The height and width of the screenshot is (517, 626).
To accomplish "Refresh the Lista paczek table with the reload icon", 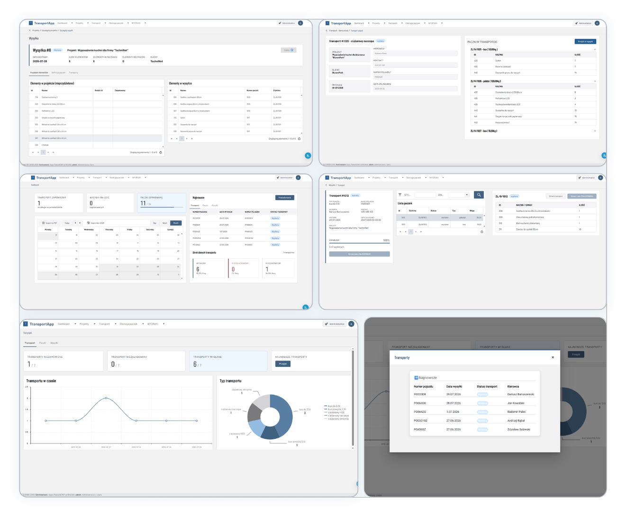I will [x=482, y=232].
